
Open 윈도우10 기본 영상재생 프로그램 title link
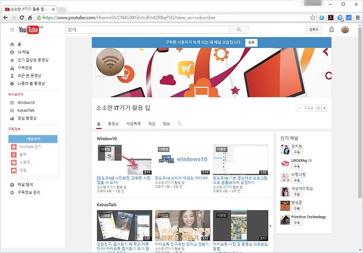pos(240,180)
